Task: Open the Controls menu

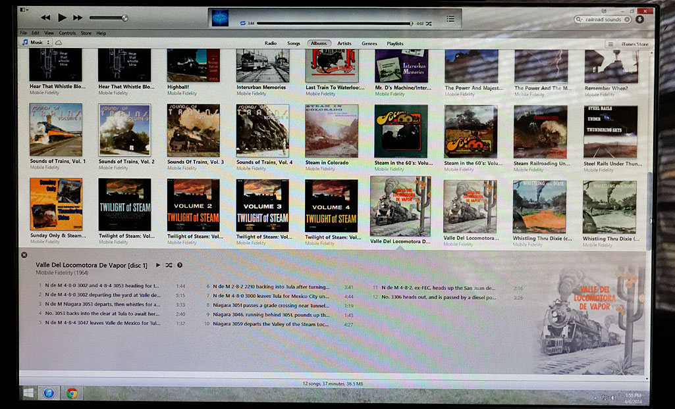Action: click(67, 33)
